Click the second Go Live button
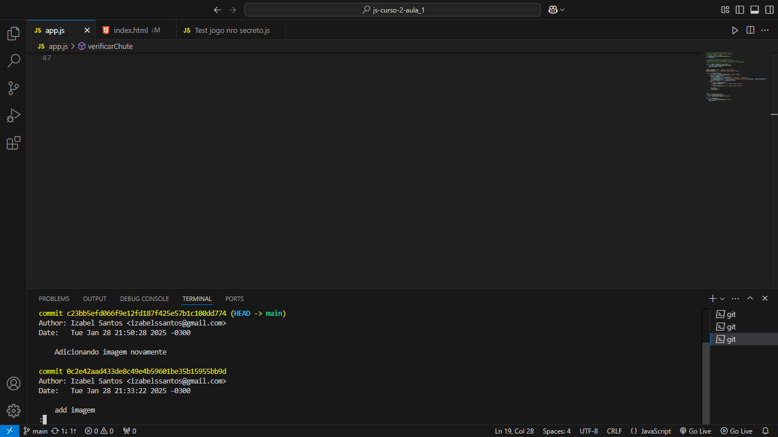778x437 pixels. 736,431
